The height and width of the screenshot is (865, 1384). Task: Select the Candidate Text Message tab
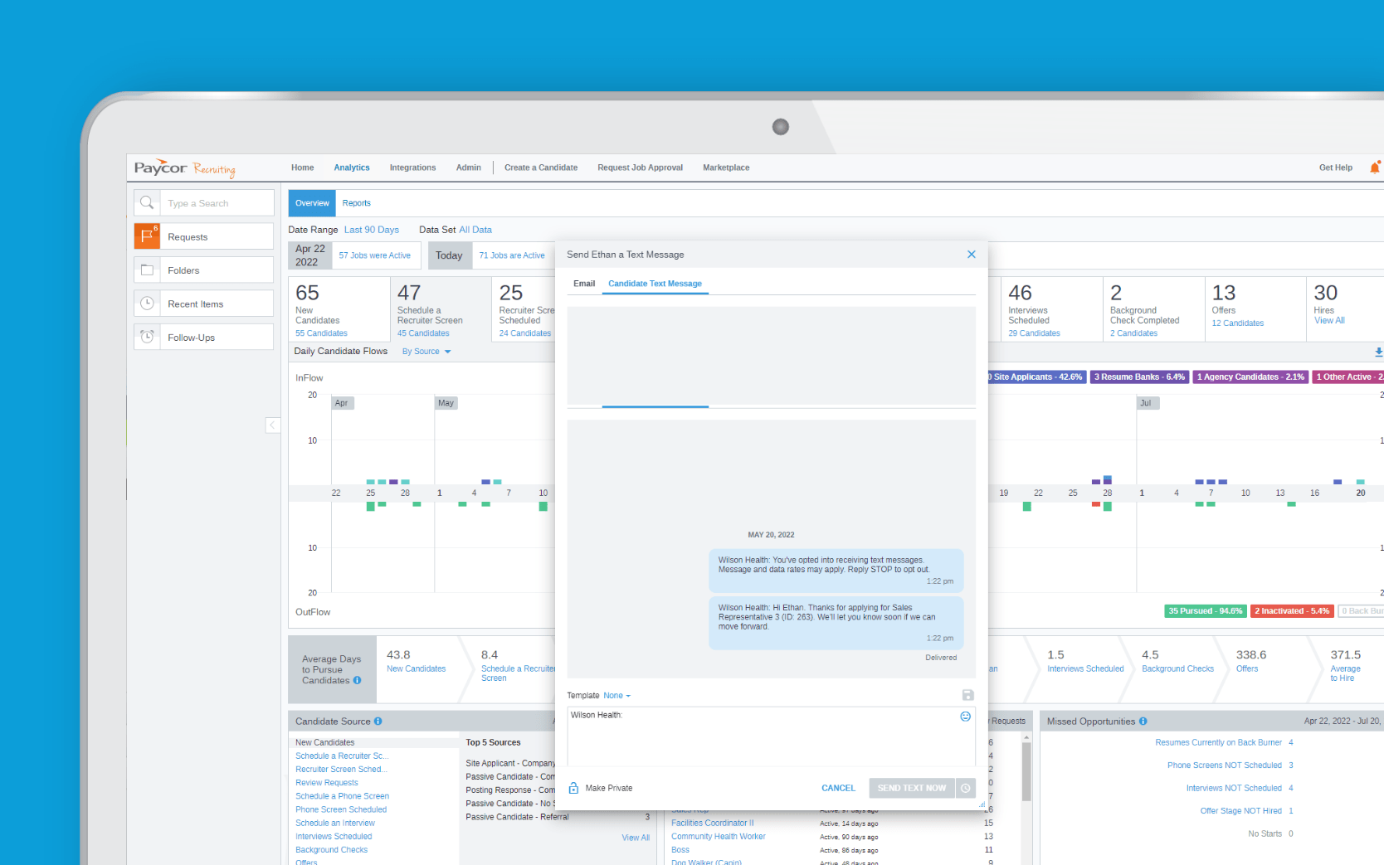655,284
